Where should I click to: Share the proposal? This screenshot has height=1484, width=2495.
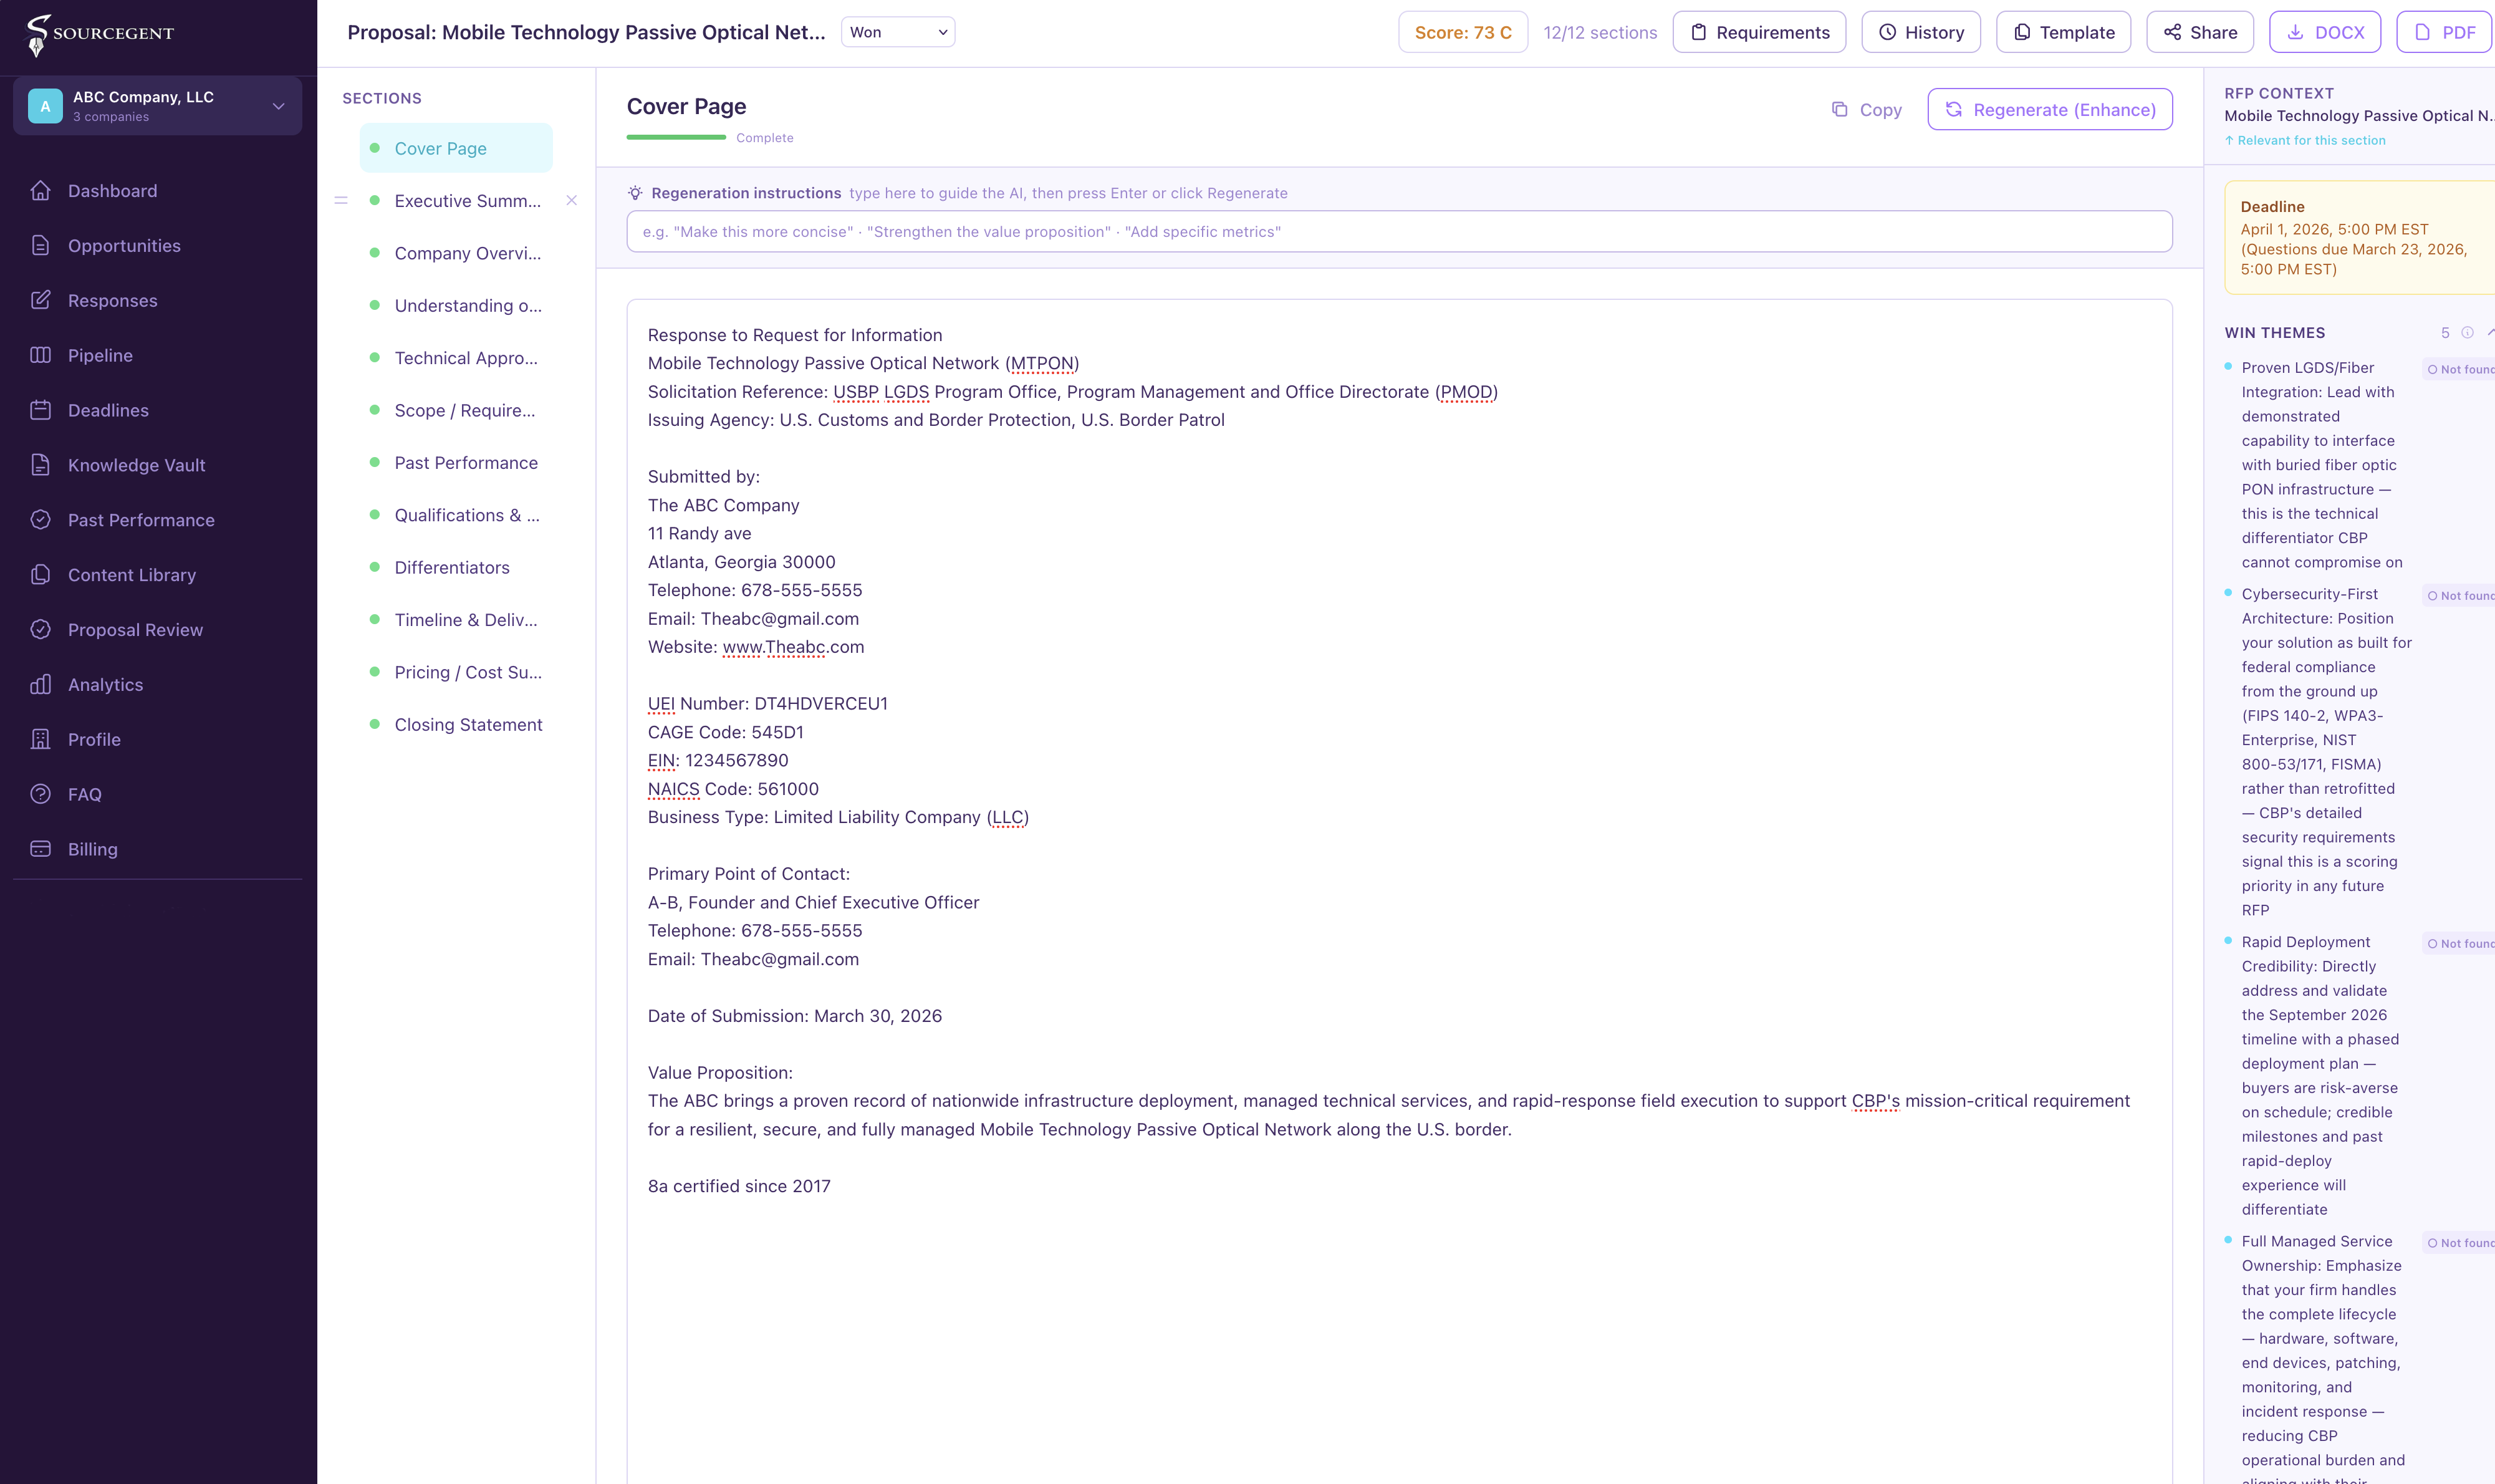tap(2200, 32)
